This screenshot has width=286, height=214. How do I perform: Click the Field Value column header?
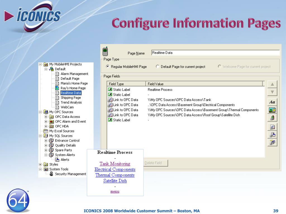click(204, 84)
